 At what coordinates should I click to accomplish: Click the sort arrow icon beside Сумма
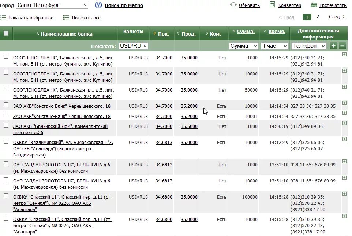pyautogui.click(x=234, y=31)
